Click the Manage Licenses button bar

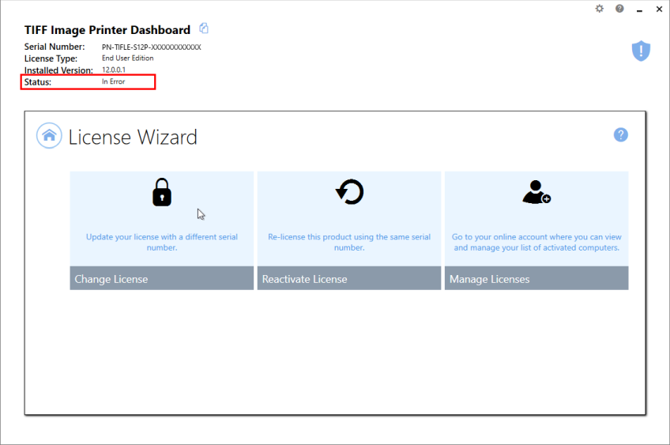(x=536, y=278)
